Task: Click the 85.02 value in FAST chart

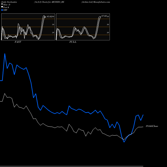Action: pos(49,16)
